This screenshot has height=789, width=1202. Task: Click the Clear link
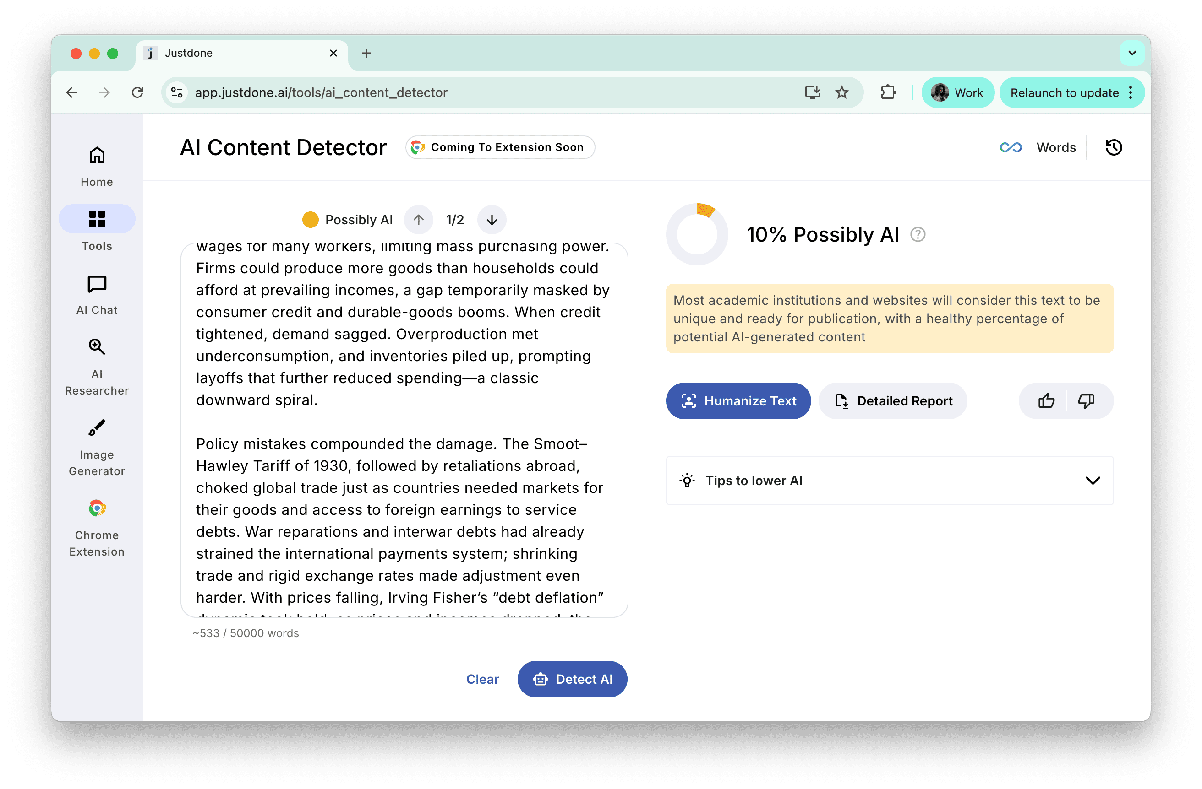[482, 679]
